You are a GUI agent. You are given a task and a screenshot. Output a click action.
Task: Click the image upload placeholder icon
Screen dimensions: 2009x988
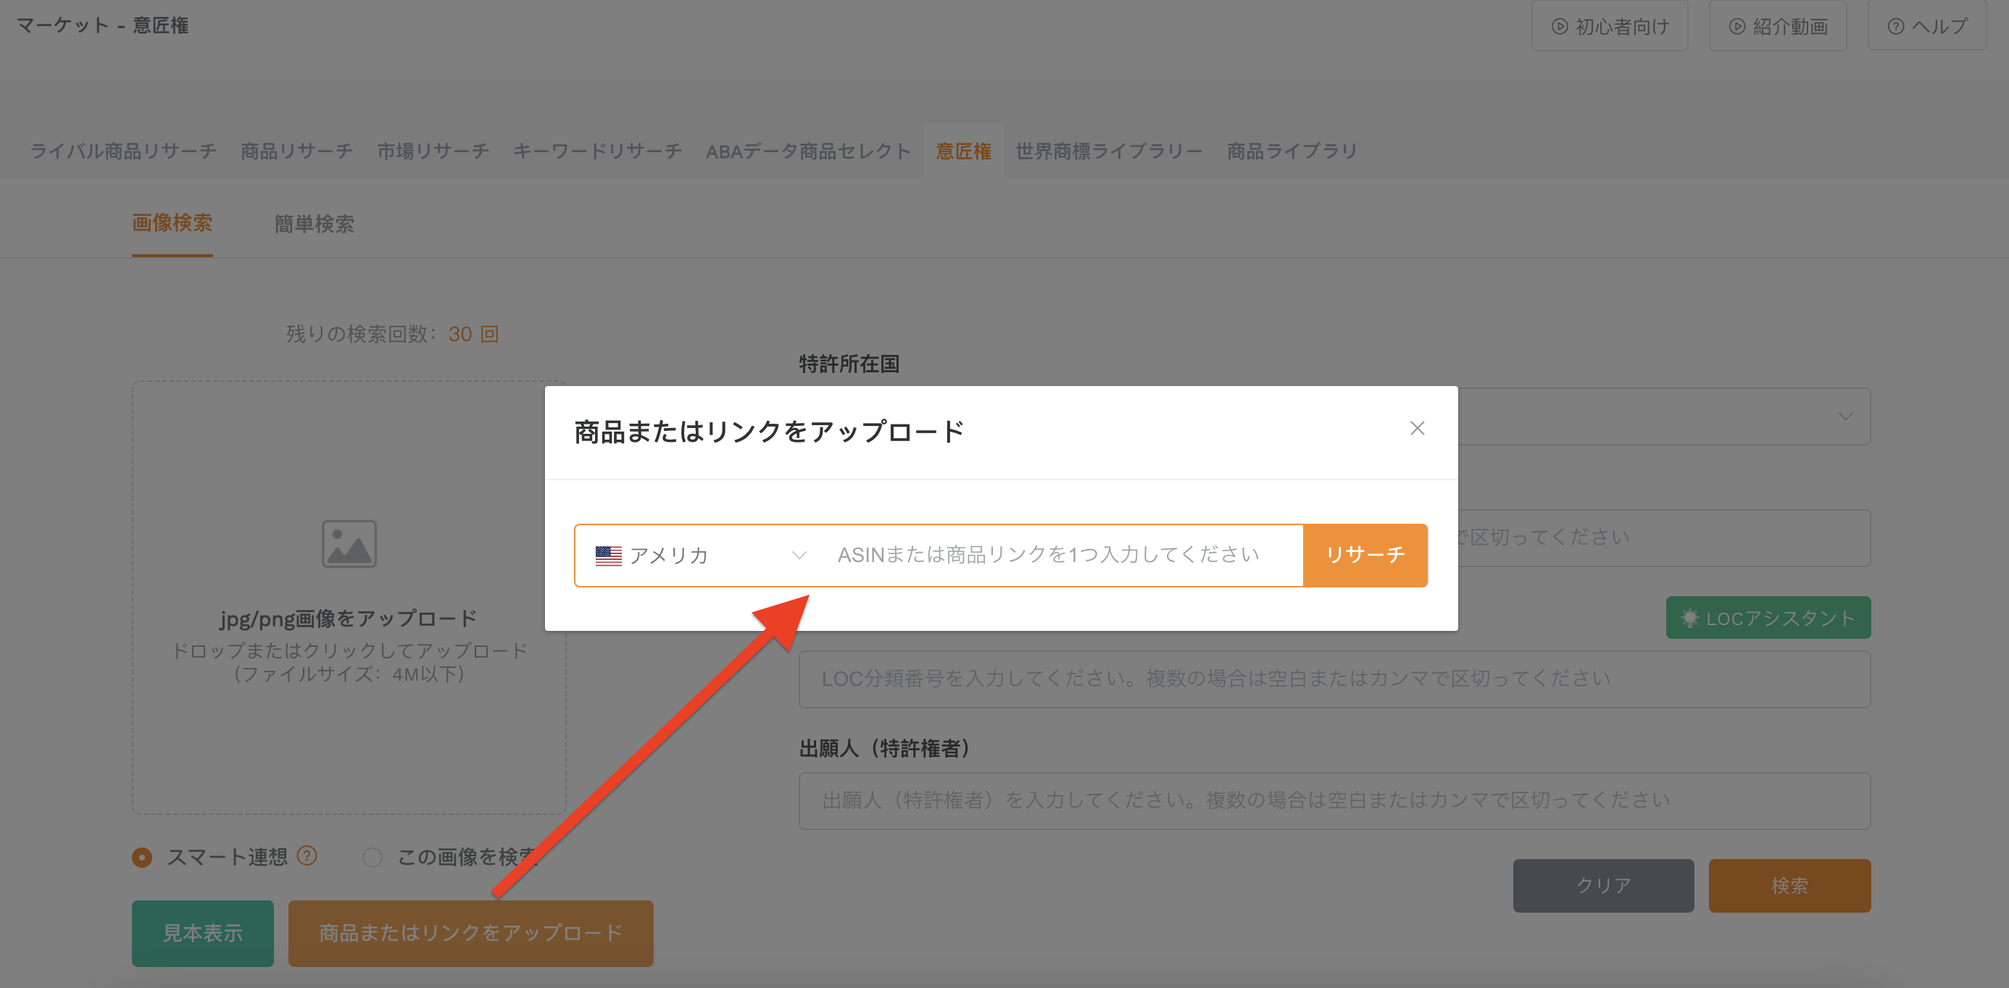click(x=349, y=544)
